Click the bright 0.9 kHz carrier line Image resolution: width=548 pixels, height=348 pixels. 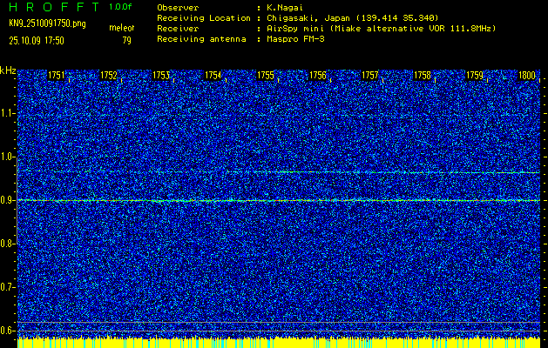tap(279, 200)
